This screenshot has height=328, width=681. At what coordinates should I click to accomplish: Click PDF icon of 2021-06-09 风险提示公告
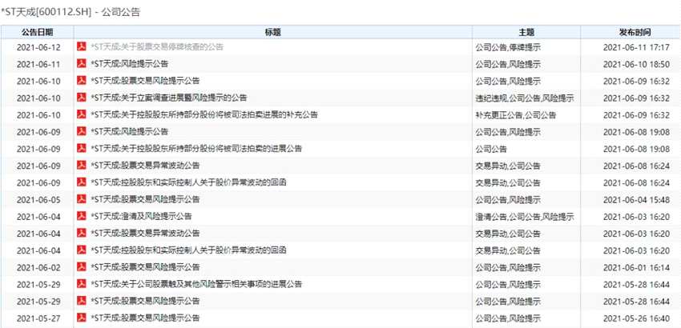tap(82, 131)
